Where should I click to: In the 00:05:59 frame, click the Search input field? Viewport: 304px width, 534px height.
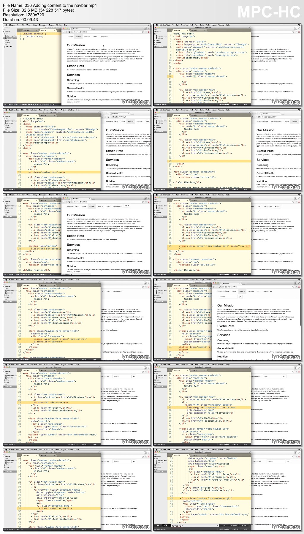tap(228, 297)
